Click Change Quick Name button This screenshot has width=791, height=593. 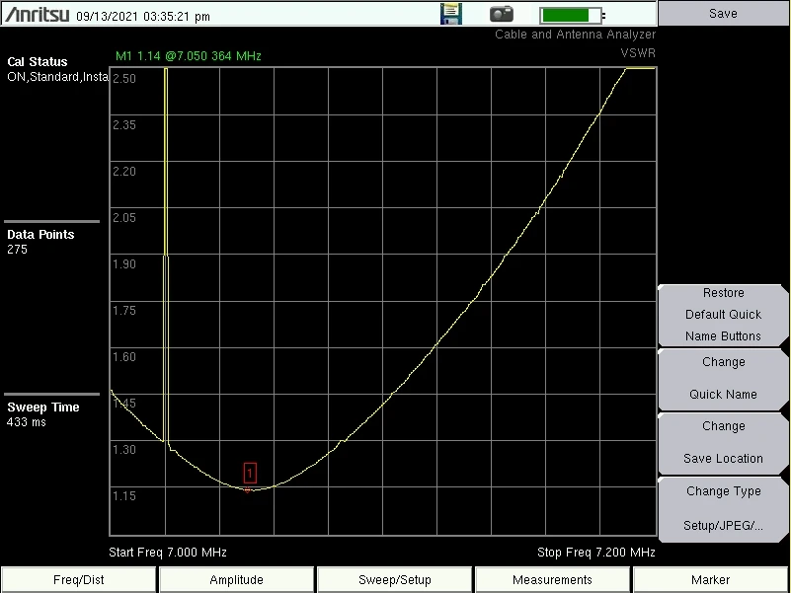pos(723,379)
